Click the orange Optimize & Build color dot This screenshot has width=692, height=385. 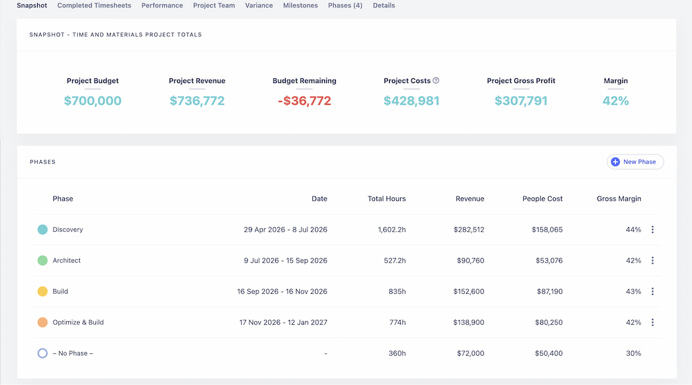43,322
